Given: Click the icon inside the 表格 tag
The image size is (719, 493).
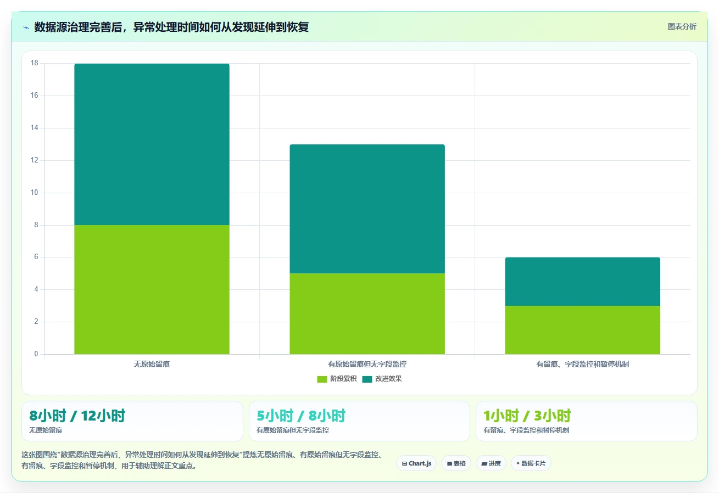Looking at the screenshot, I should (x=449, y=463).
